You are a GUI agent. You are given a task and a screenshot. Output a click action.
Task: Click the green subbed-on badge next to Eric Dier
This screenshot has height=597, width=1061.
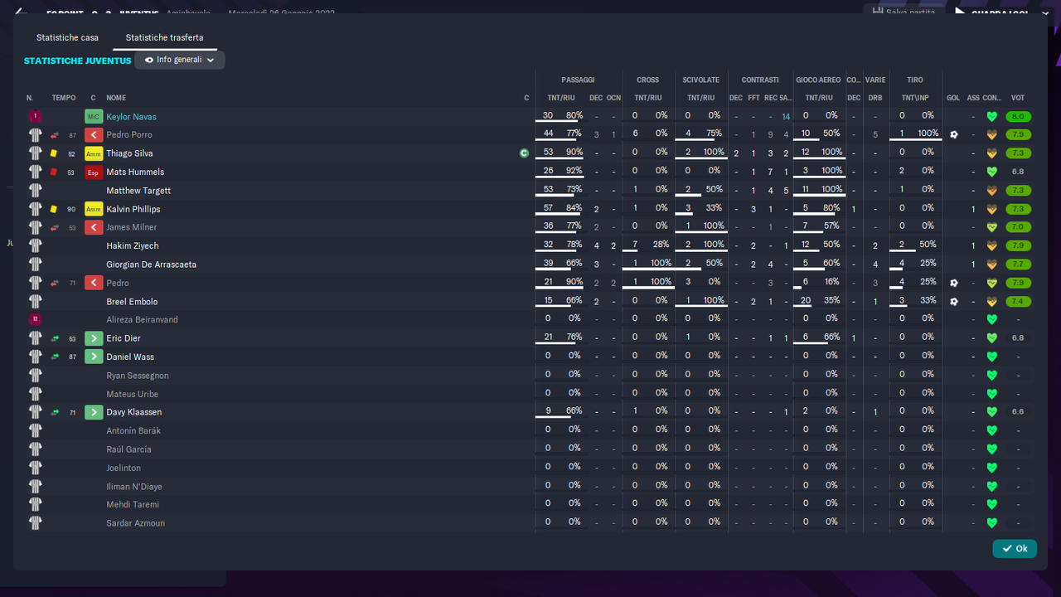(x=94, y=338)
